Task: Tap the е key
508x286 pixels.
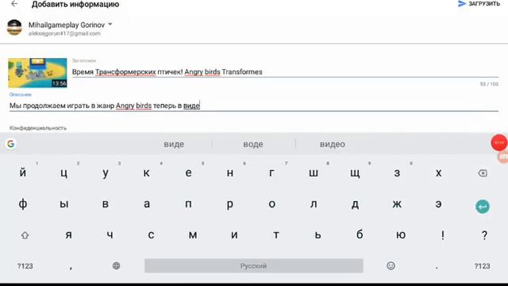Action: (188, 173)
